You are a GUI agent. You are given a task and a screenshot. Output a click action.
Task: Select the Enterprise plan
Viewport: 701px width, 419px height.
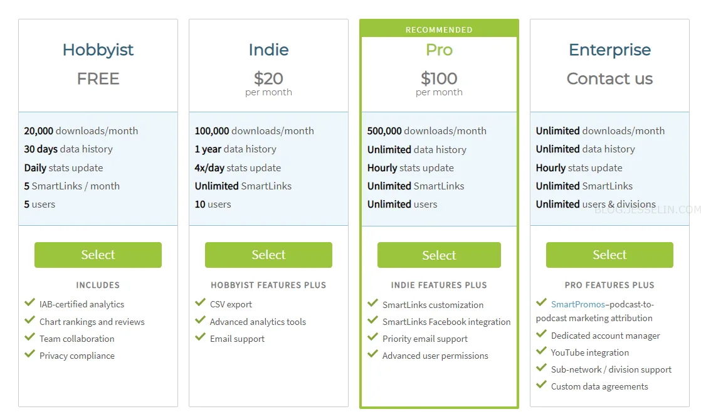pyautogui.click(x=609, y=255)
